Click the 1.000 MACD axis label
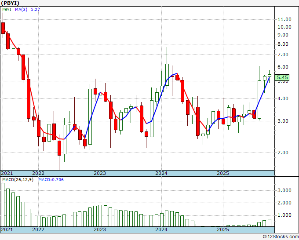 click(284, 215)
